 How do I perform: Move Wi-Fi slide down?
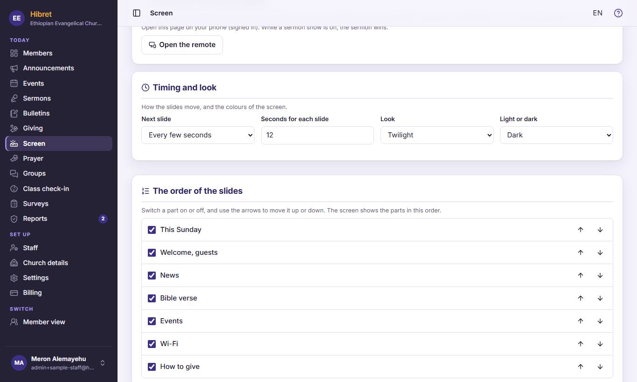point(600,344)
